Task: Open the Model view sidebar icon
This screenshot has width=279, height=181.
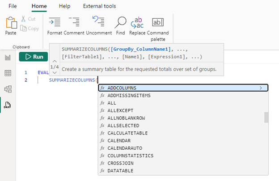Action: (8, 89)
